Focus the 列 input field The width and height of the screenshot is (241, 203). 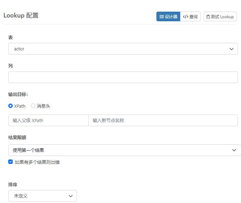123,77
